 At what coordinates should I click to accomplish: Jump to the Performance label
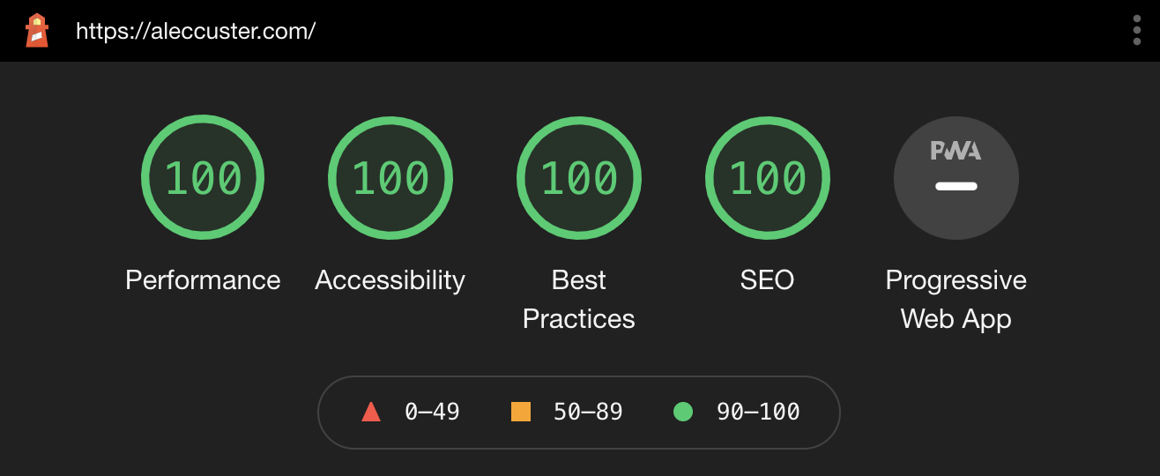tap(203, 280)
